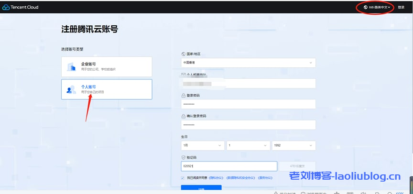Click the lock icon beside 登录密码

[184, 95]
